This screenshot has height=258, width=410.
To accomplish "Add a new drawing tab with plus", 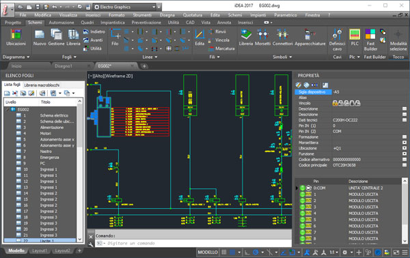I will point(144,66).
